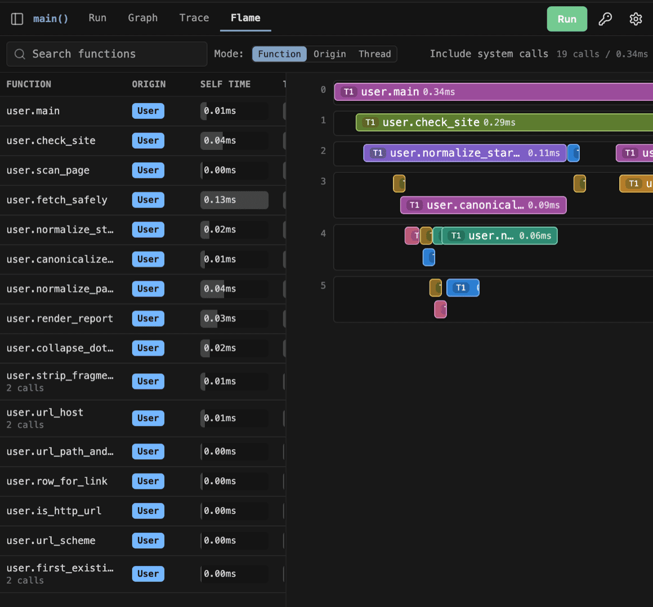Screen dimensions: 653x607
Task: Select Function mode
Action: (279, 54)
